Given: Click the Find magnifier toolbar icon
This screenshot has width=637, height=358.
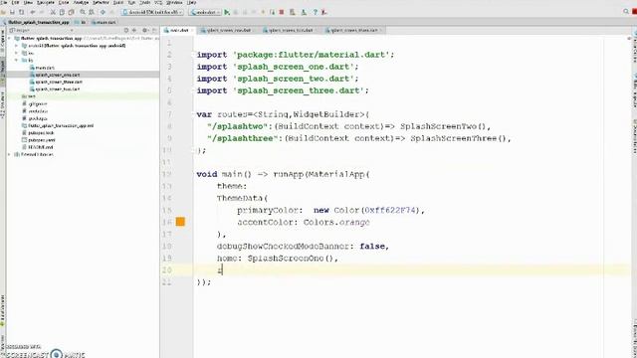Looking at the screenshot, I should point(83,12).
